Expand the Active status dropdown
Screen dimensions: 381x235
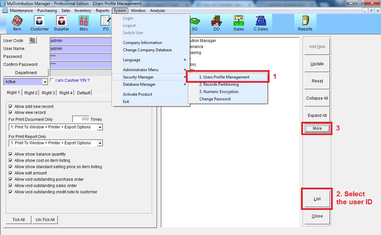[45, 82]
